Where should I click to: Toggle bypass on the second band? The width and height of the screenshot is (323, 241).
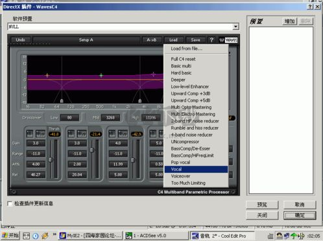(x=82, y=133)
